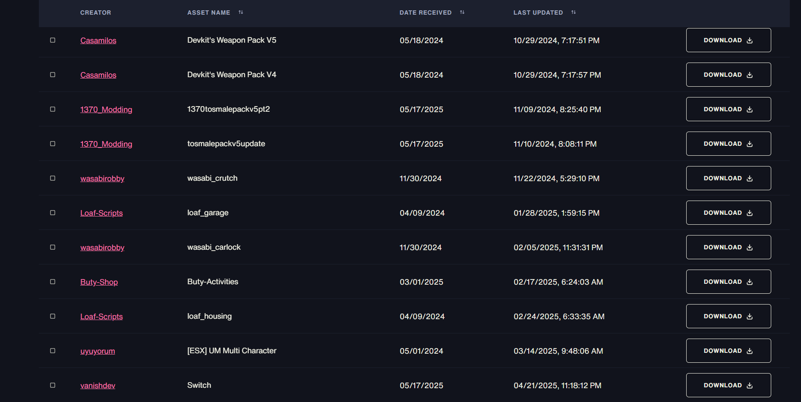Visit wasabirobby profile from wasabi_crutch row
The height and width of the screenshot is (402, 801).
tap(102, 179)
